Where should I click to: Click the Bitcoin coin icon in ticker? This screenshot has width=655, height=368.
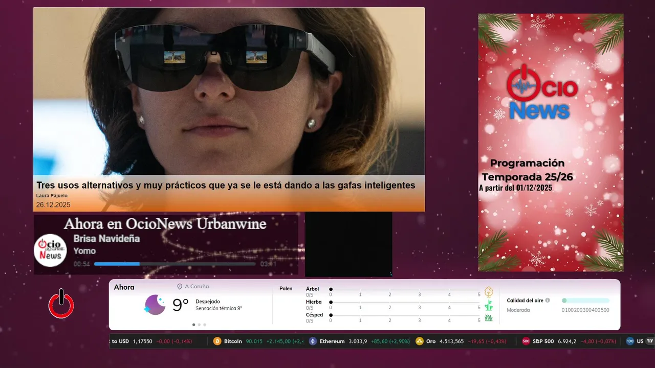coord(217,341)
